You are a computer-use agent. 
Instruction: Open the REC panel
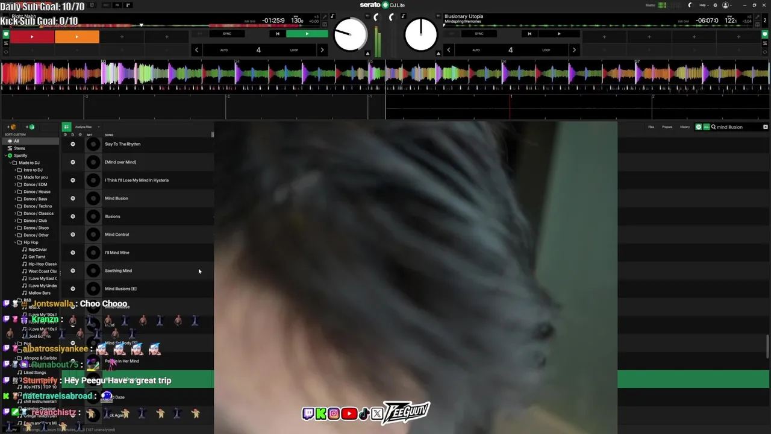105,5
